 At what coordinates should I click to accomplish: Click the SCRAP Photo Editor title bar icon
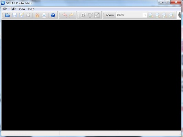tap(3, 3)
